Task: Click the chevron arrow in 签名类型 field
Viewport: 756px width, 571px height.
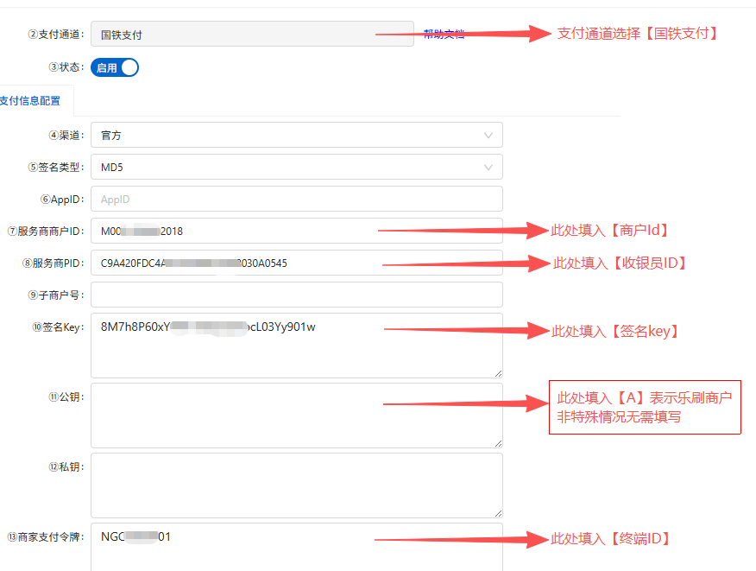Action: (488, 168)
